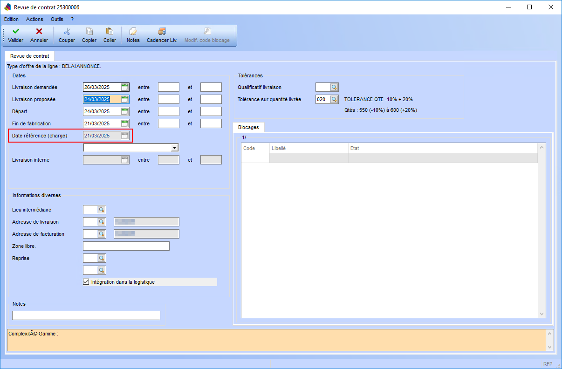Click the Copier toolbar icon

(x=89, y=32)
